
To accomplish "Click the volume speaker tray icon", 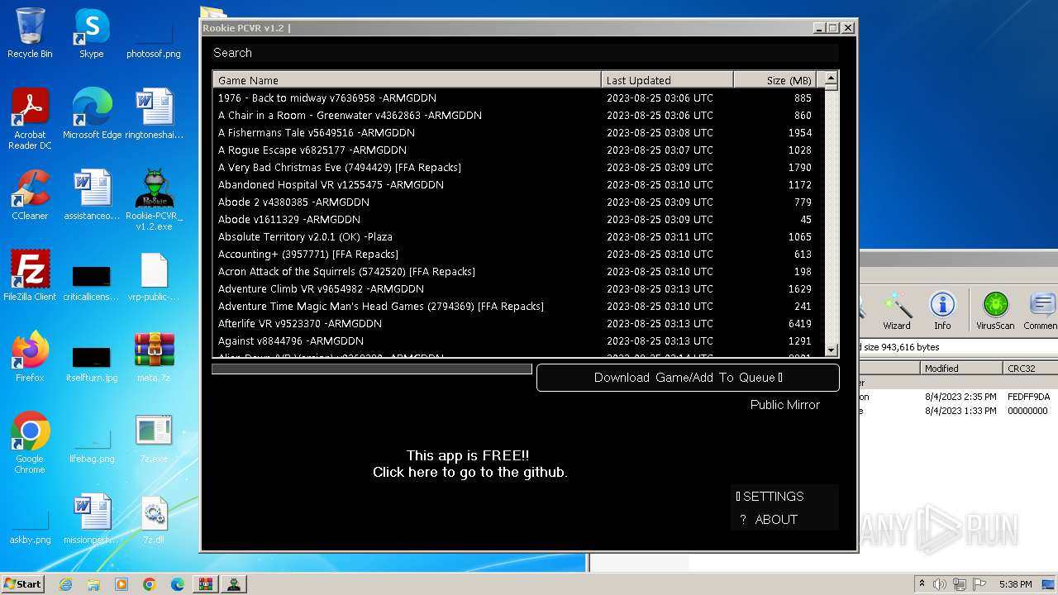I will click(941, 584).
